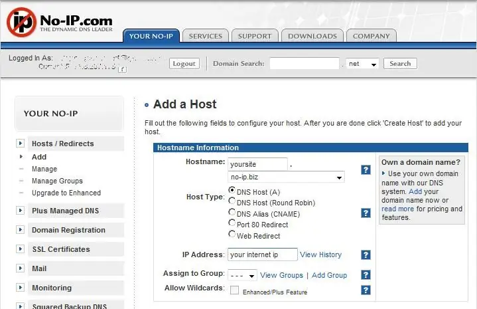Select the DNS Host (Round Robin) option
Image resolution: width=477 pixels, height=309 pixels.
click(232, 201)
